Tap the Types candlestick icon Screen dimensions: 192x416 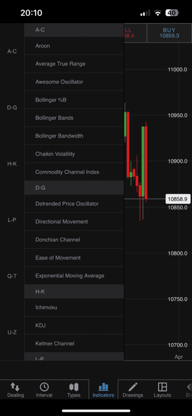click(x=74, y=387)
